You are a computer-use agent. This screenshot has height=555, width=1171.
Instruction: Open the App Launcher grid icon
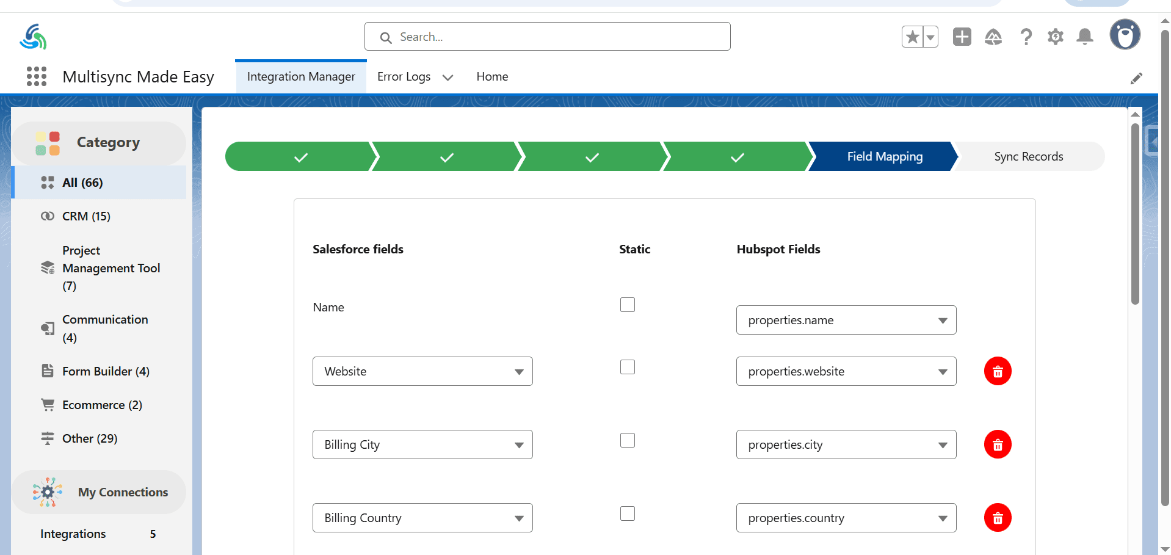point(37,76)
